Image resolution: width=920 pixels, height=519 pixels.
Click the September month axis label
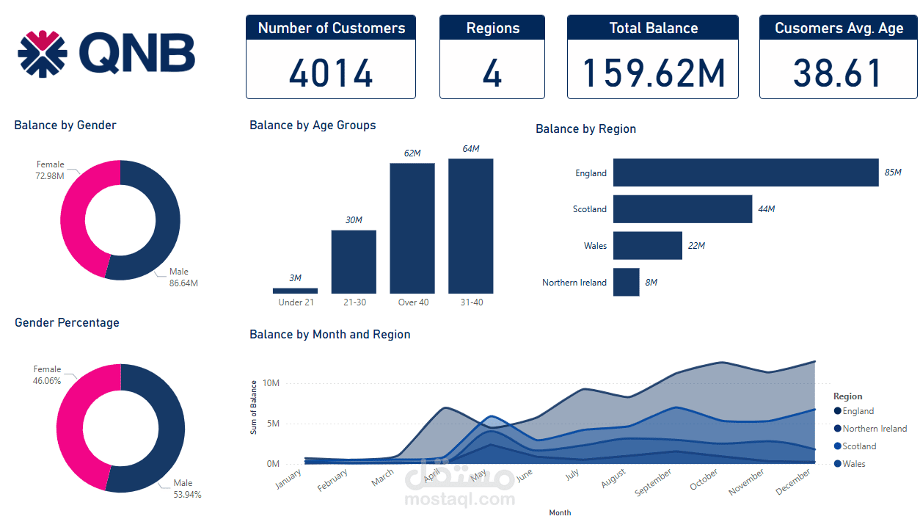coord(652,483)
